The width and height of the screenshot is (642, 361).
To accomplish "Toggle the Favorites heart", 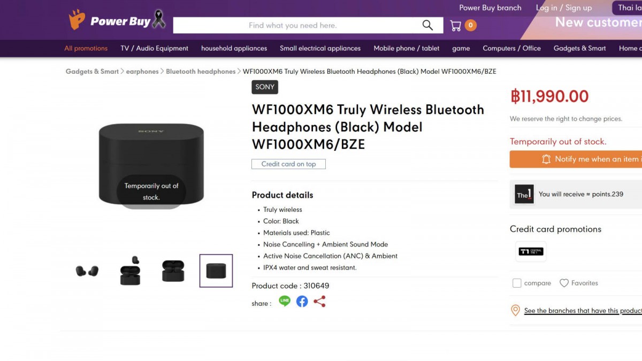I will [x=564, y=283].
